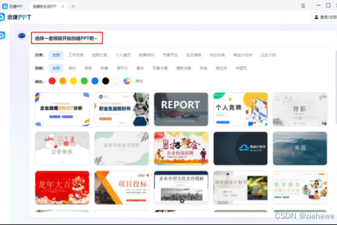The image size is (337, 225).
Task: Open the dark 商业计划书 cloud template
Action: point(240,148)
